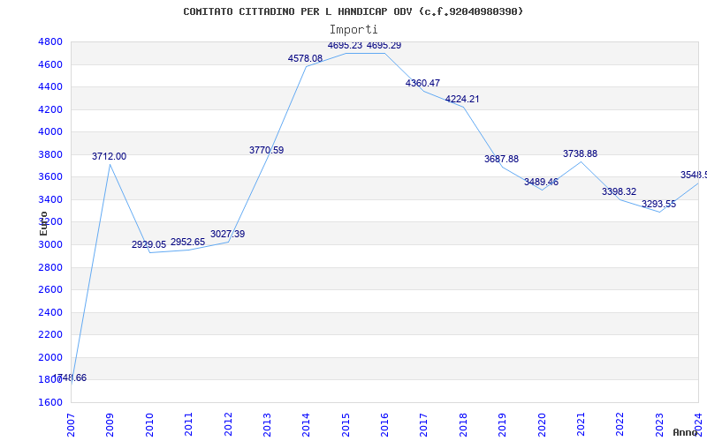Click the Euro y-axis title

(43, 224)
